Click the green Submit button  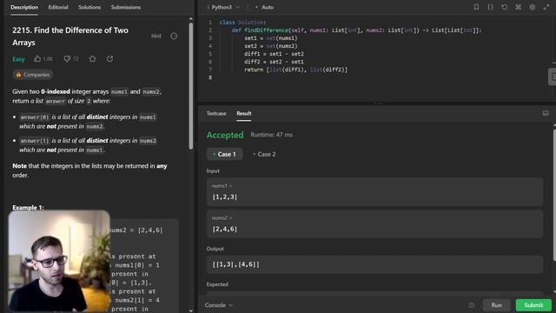[533, 305]
